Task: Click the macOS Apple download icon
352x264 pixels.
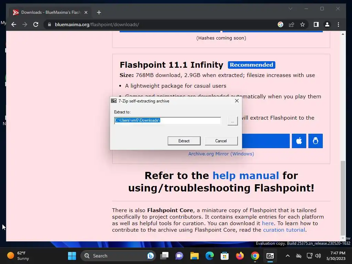Action: 299,141
